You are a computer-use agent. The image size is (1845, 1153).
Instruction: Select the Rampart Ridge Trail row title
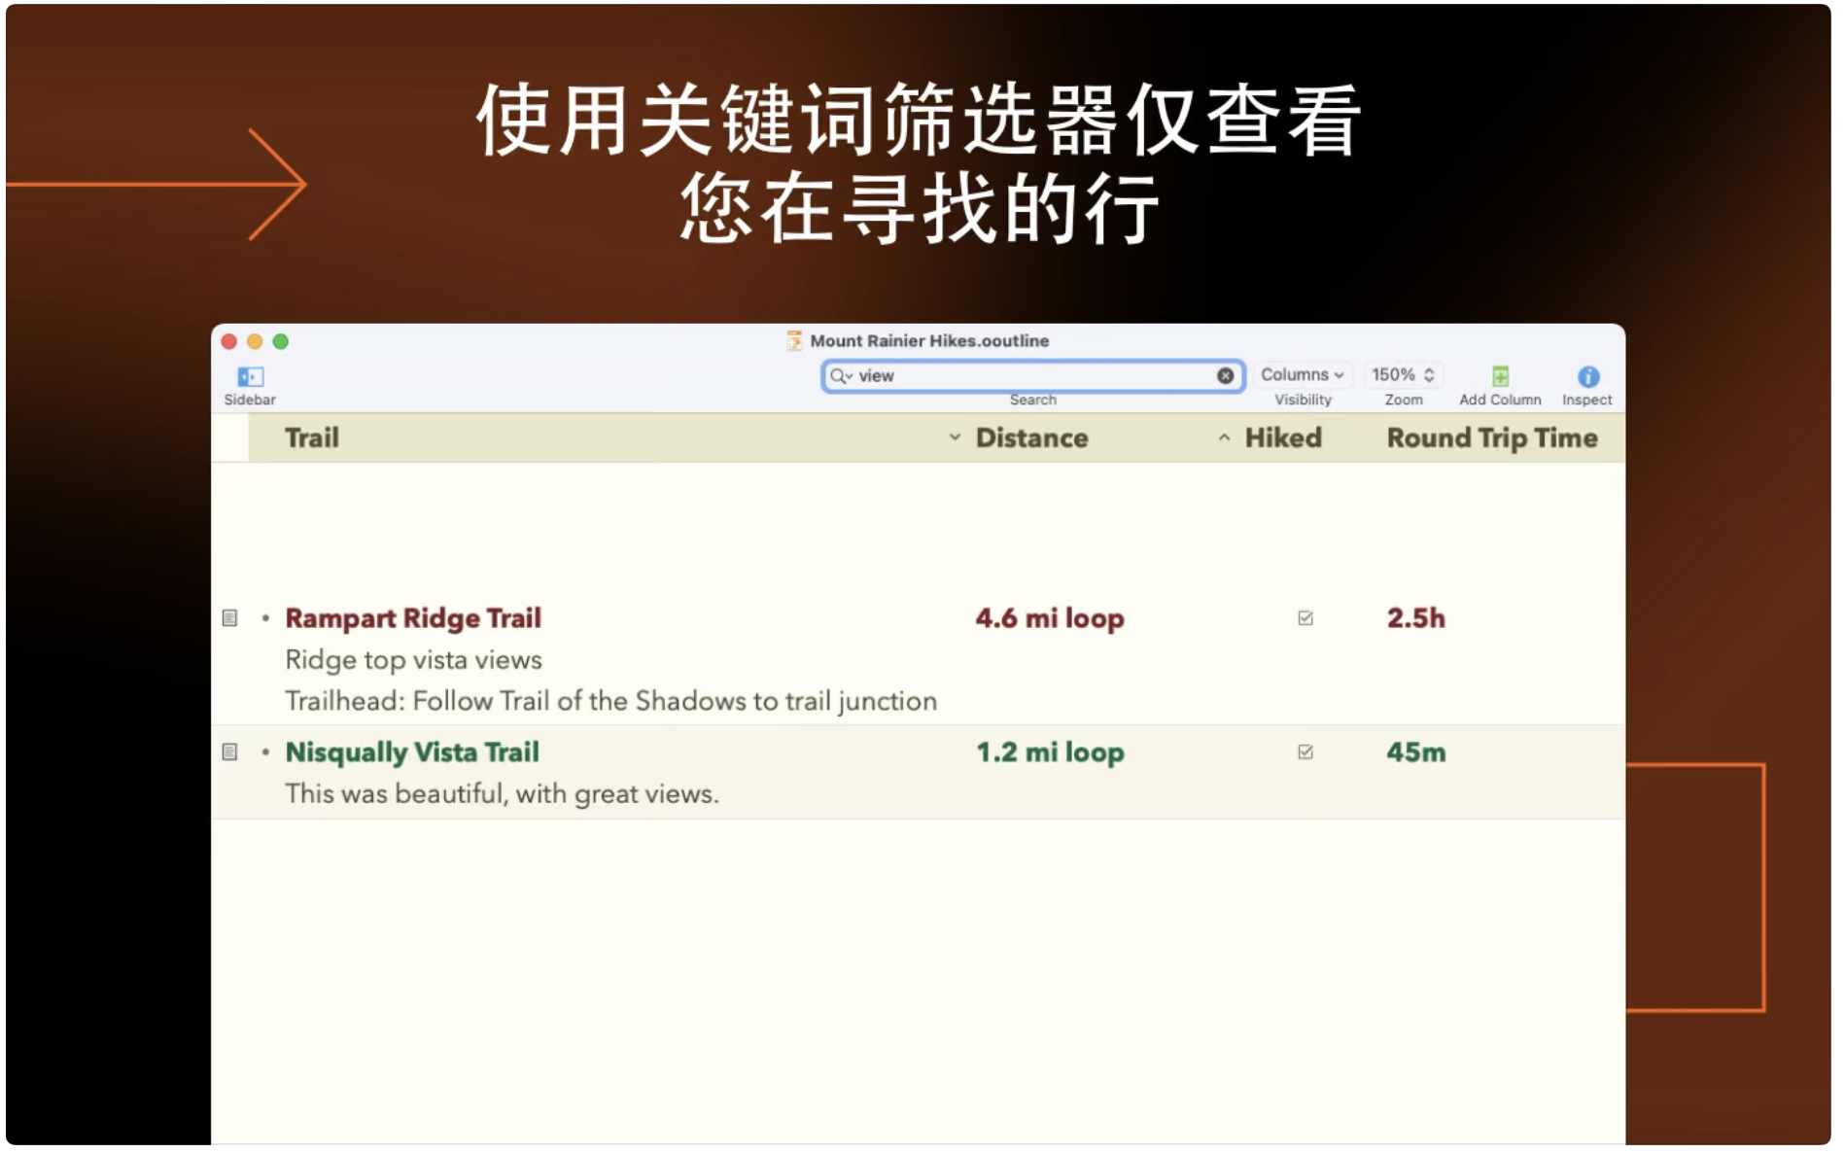pos(413,619)
